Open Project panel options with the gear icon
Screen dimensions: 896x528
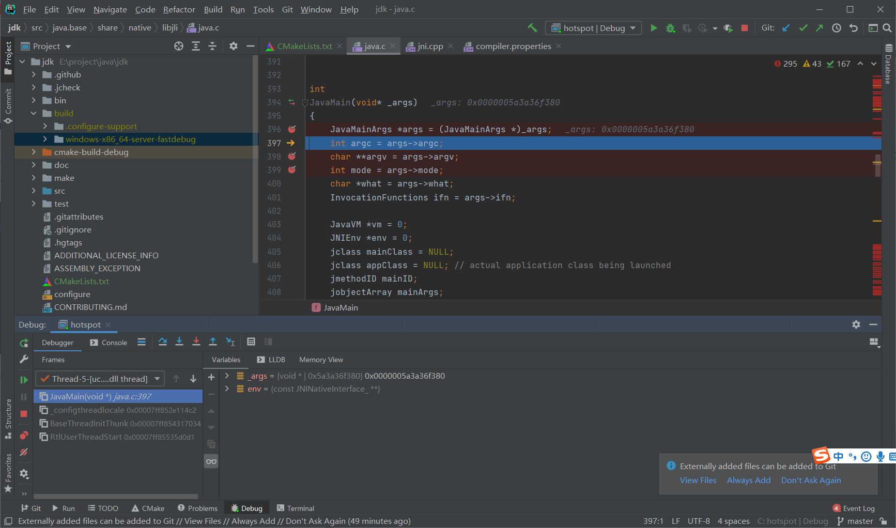[234, 46]
